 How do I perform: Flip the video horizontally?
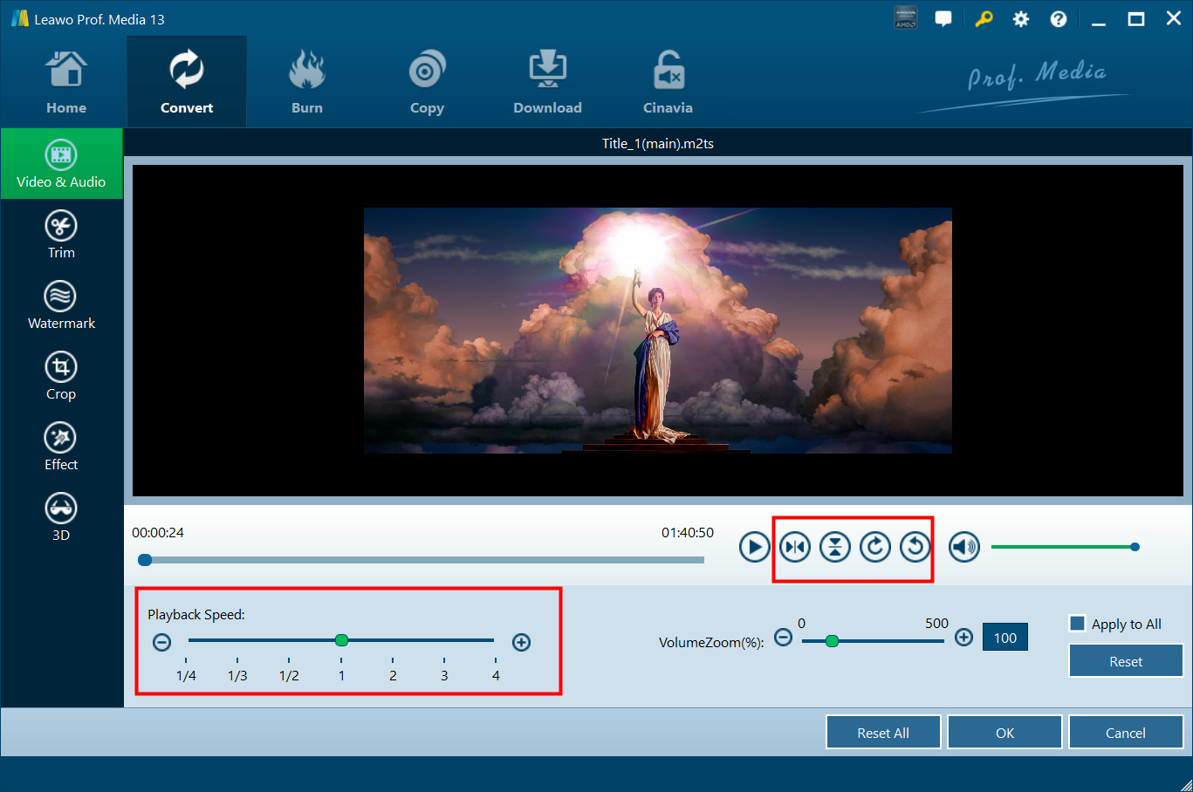point(795,547)
